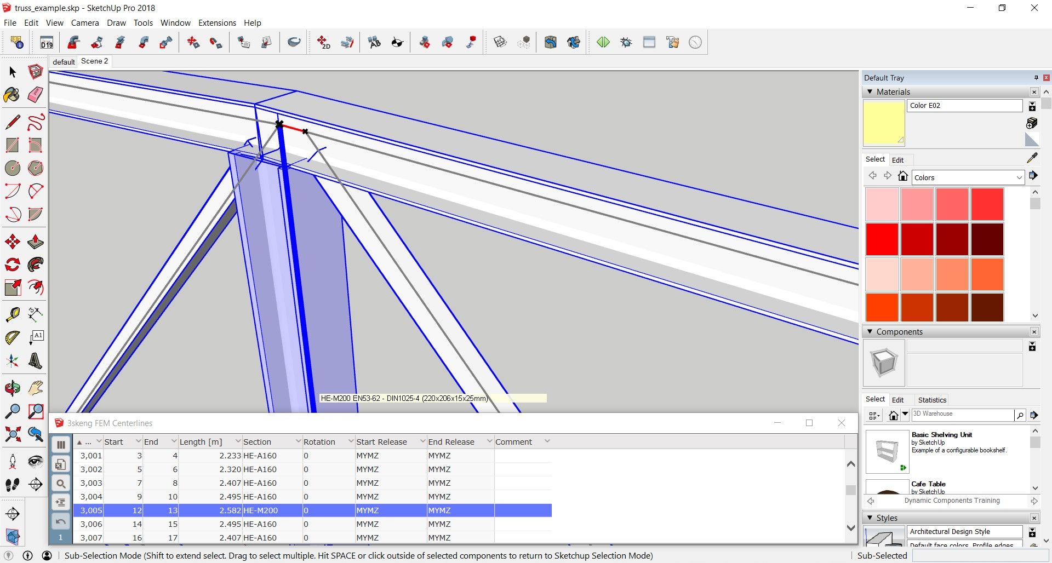Screen dimensions: 1052x563
Task: Open the Colors library dropdown
Action: [1019, 177]
